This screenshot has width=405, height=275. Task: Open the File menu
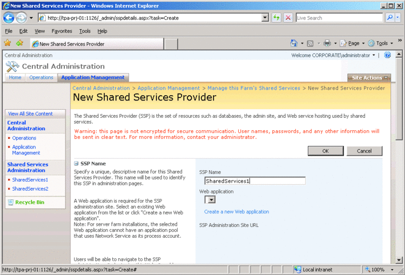click(x=9, y=31)
